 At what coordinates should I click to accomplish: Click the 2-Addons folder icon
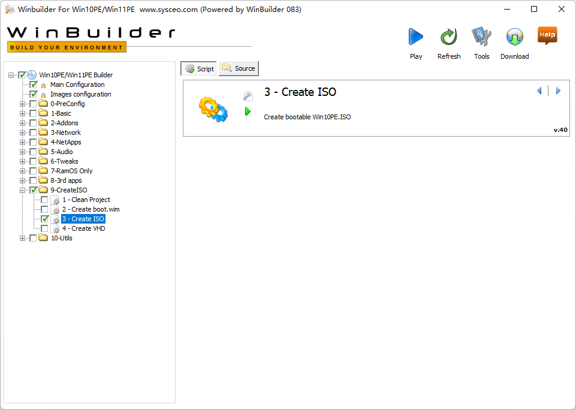pos(43,123)
